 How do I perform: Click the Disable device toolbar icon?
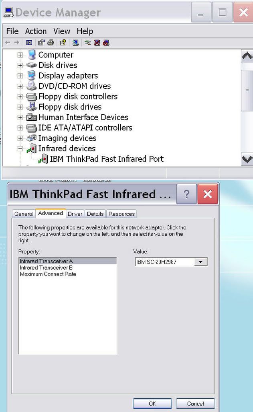(x=106, y=43)
